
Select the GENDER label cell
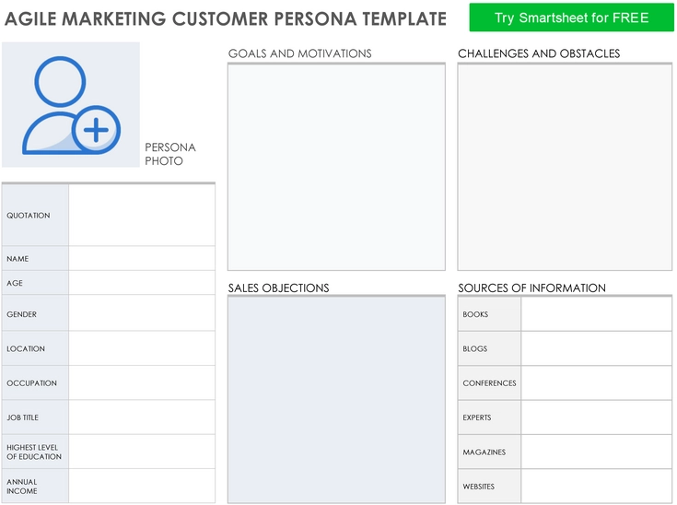pos(35,313)
